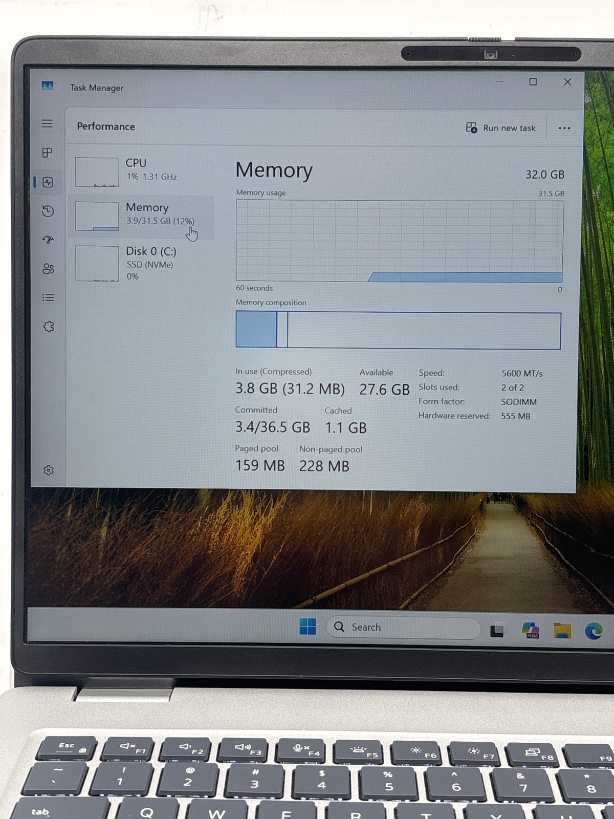The height and width of the screenshot is (819, 614).
Task: Launch Microsoft Edge from the taskbar
Action: pyautogui.click(x=594, y=632)
